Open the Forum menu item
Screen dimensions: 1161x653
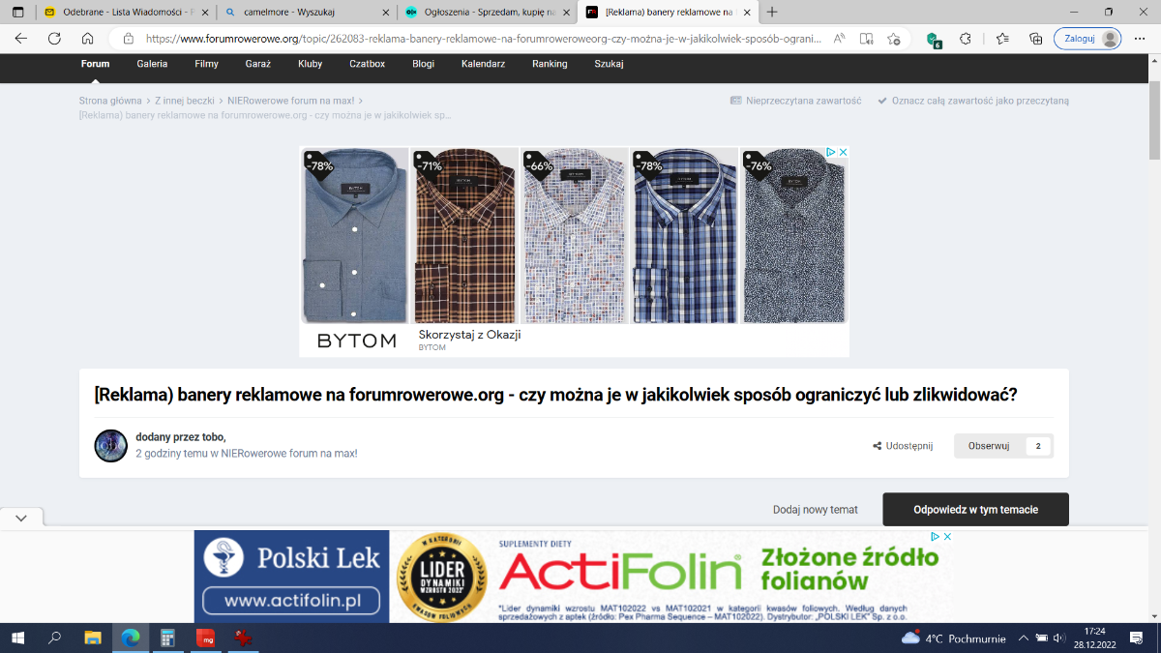pos(95,64)
